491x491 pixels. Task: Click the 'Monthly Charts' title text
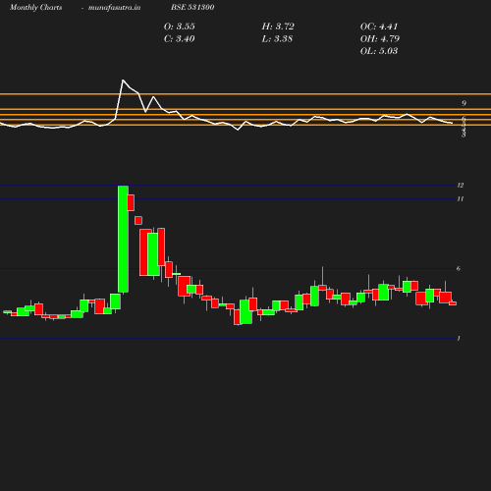tap(35, 7)
